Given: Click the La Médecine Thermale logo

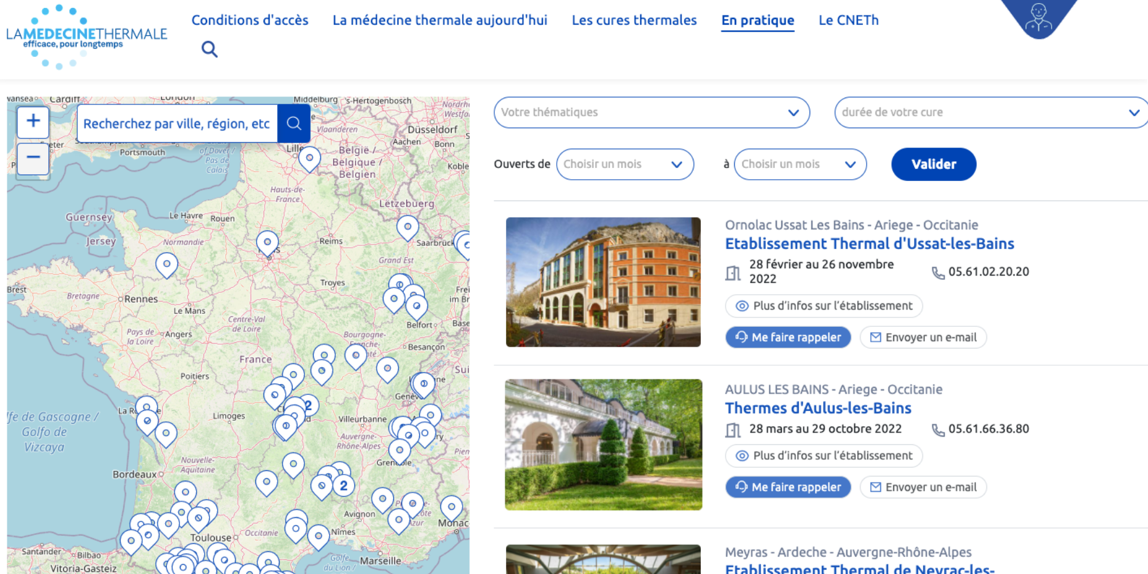Looking at the screenshot, I should [x=87, y=37].
